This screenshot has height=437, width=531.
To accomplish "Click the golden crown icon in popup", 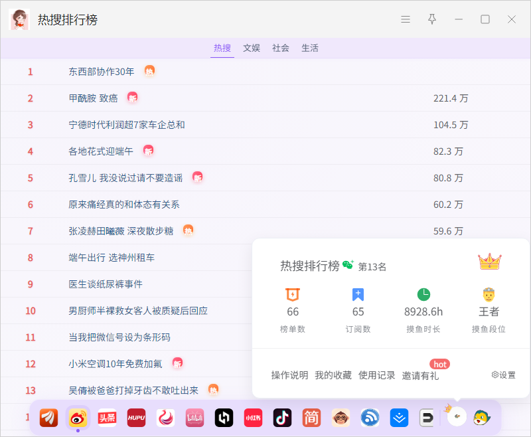I will 490,262.
